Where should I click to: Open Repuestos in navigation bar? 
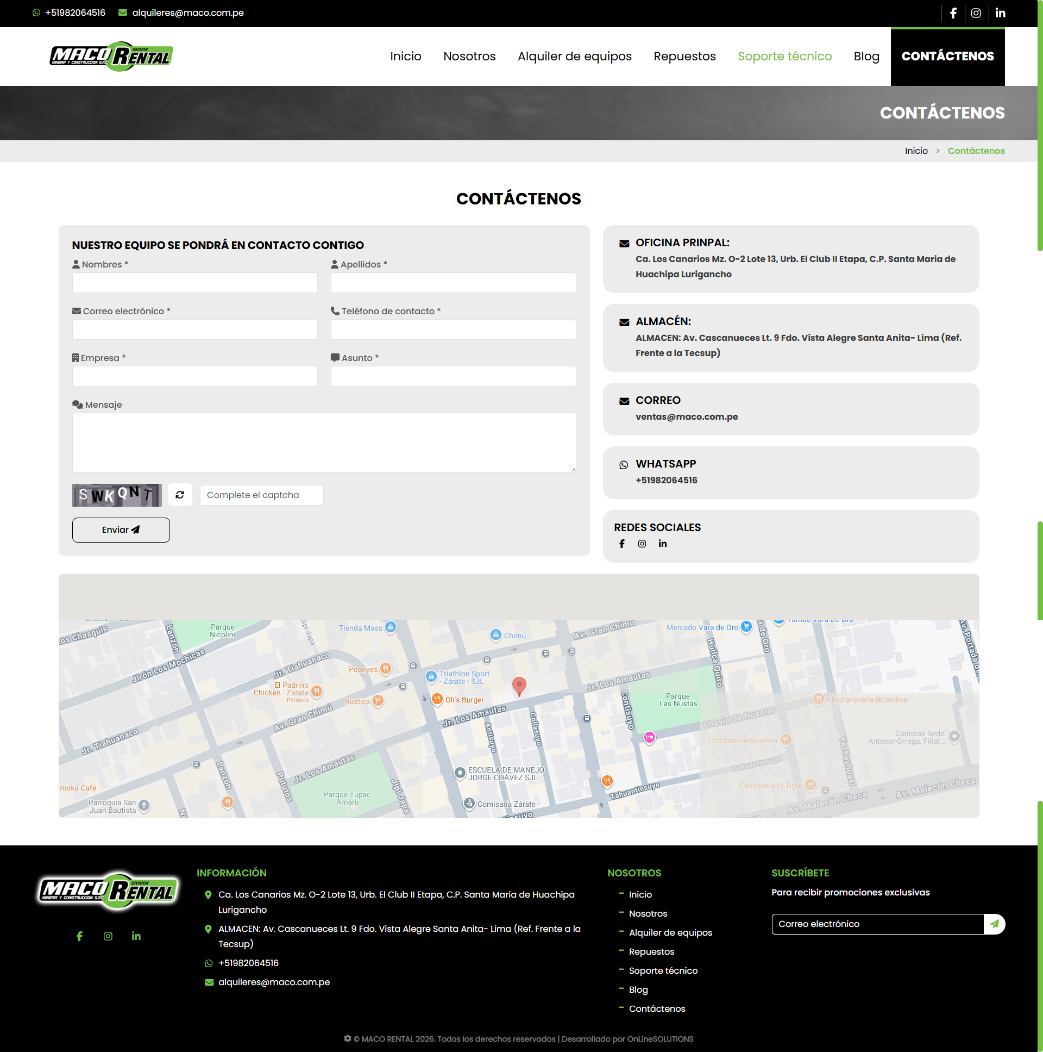tap(684, 56)
